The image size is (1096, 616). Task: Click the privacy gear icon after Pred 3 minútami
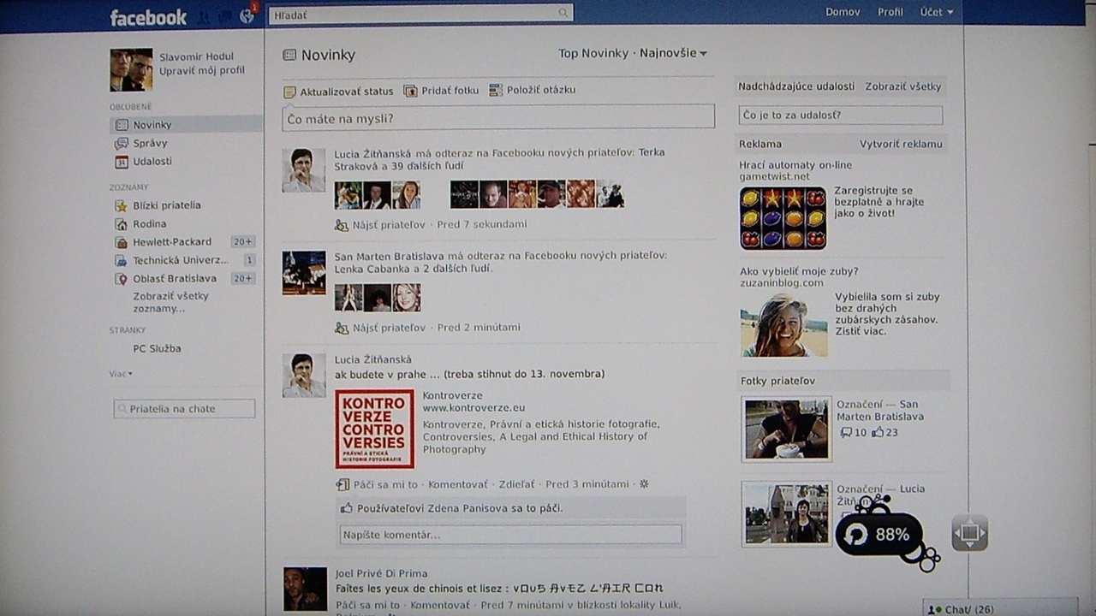pyautogui.click(x=644, y=484)
